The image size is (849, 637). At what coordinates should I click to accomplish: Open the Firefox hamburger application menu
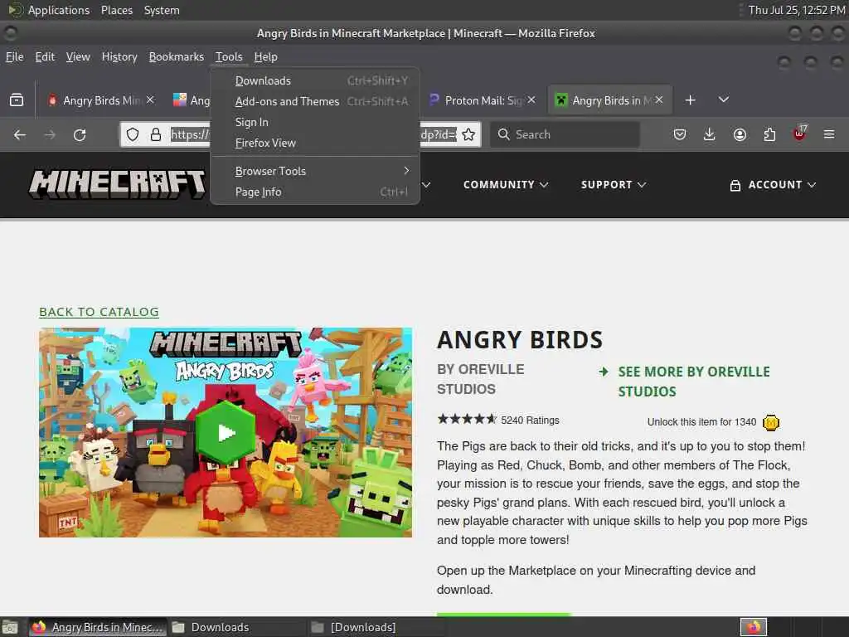click(x=829, y=134)
